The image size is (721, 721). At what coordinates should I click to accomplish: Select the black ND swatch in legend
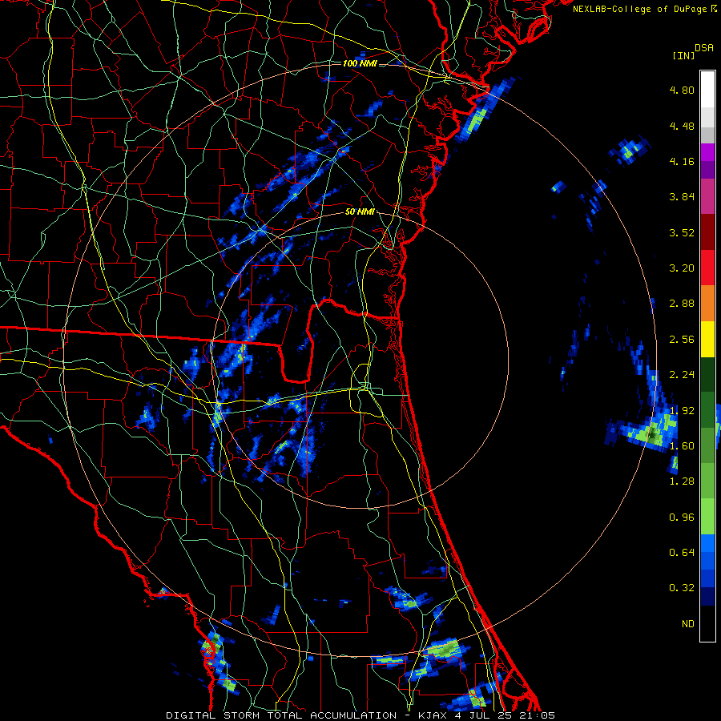coord(707,623)
